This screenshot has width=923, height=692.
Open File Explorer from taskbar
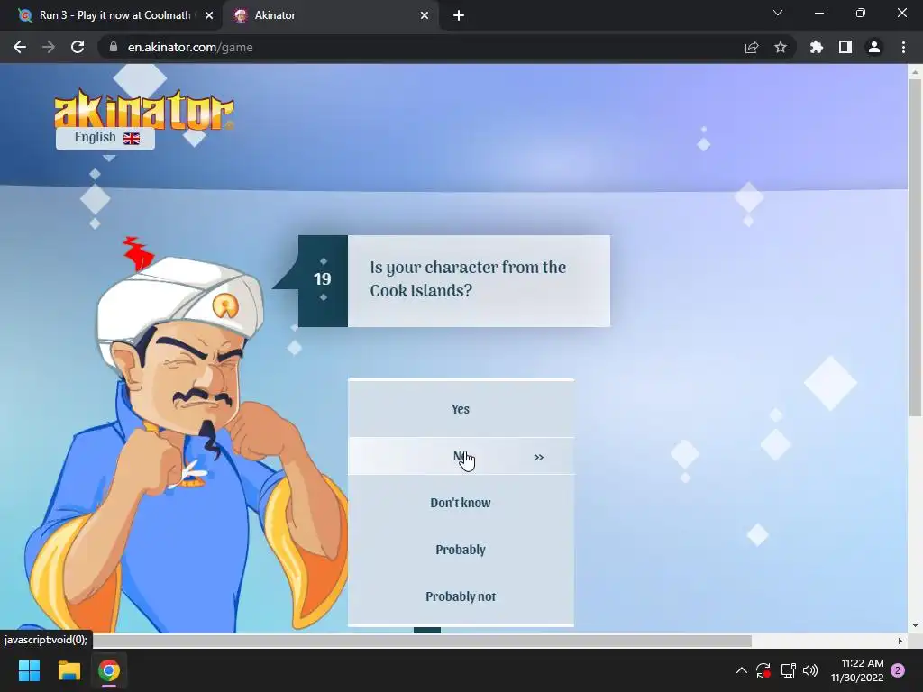tap(69, 670)
